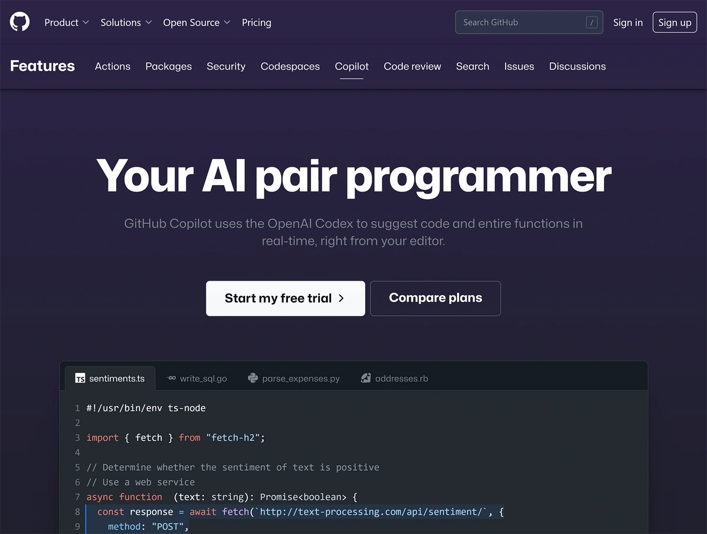Image resolution: width=707 pixels, height=534 pixels.
Task: Open the Actions features section
Action: (x=113, y=67)
